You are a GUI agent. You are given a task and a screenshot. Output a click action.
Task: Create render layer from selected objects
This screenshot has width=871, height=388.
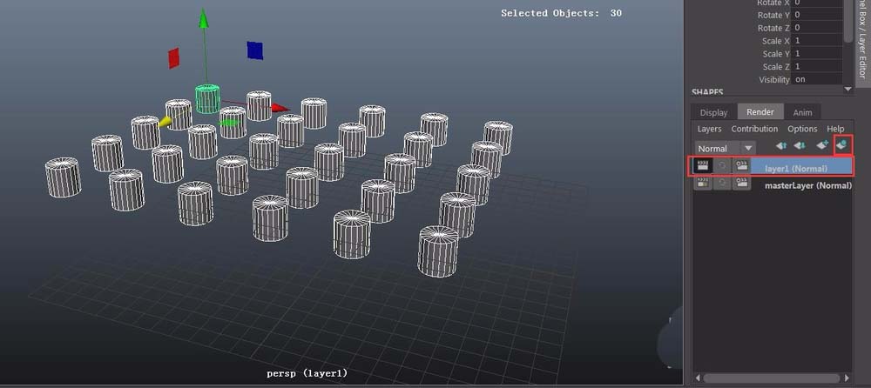[842, 145]
